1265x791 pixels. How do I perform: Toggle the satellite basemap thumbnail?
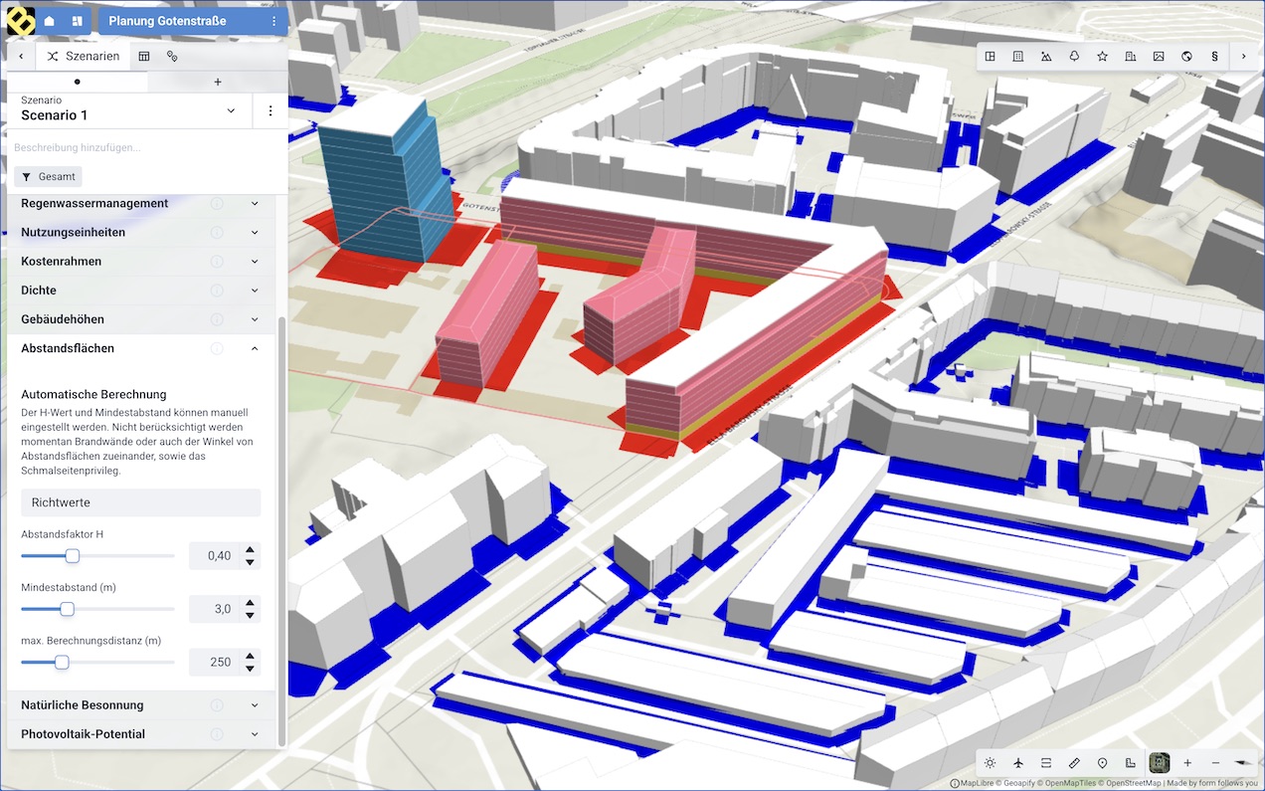click(1159, 763)
